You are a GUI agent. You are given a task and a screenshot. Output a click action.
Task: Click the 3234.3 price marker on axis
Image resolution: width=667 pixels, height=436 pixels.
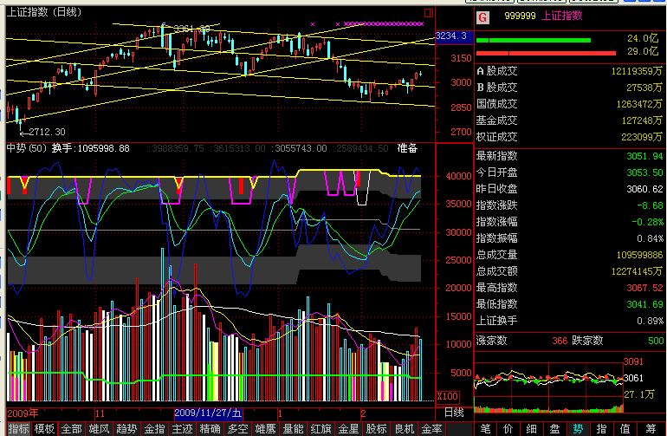tap(451, 36)
